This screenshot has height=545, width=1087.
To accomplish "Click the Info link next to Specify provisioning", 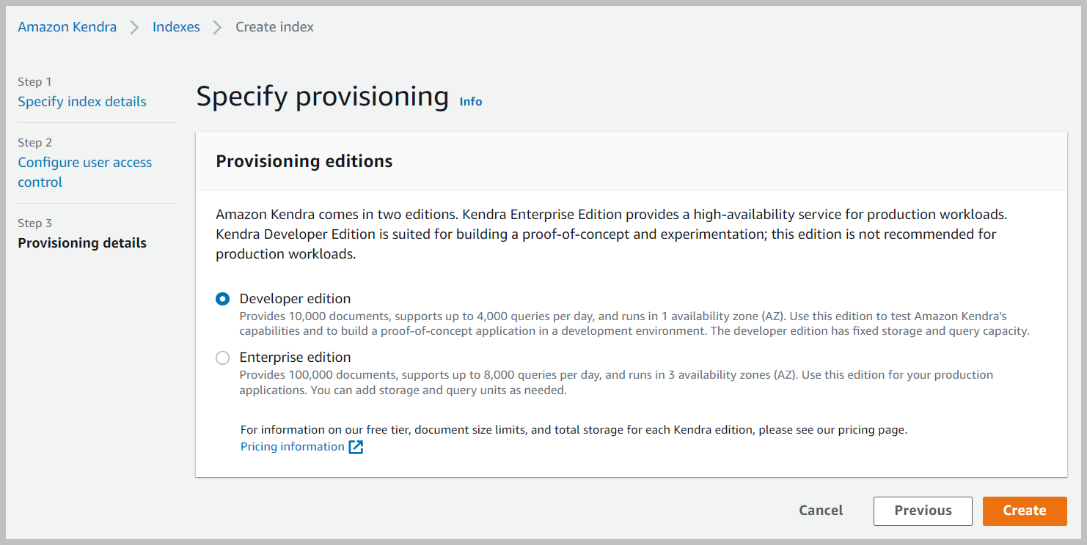I will (x=470, y=101).
